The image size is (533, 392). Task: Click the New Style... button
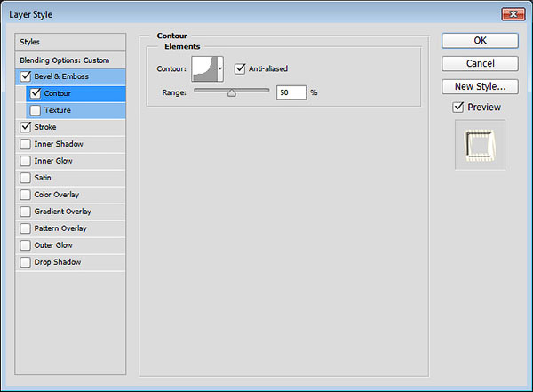pyautogui.click(x=480, y=86)
